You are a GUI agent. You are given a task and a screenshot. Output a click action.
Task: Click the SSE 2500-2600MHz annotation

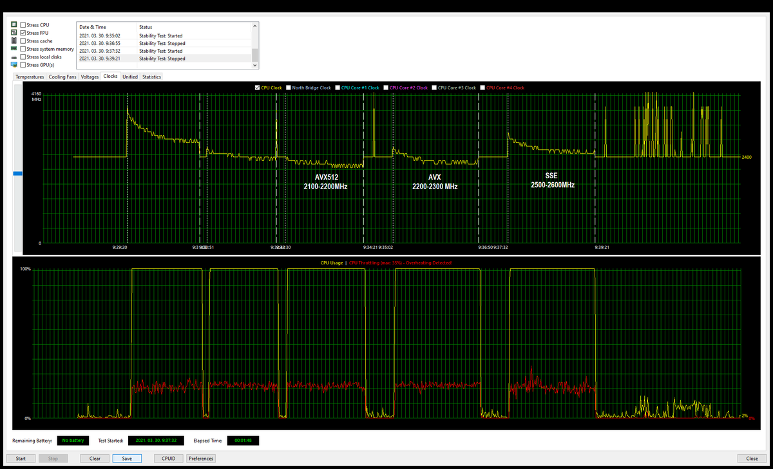pos(553,179)
